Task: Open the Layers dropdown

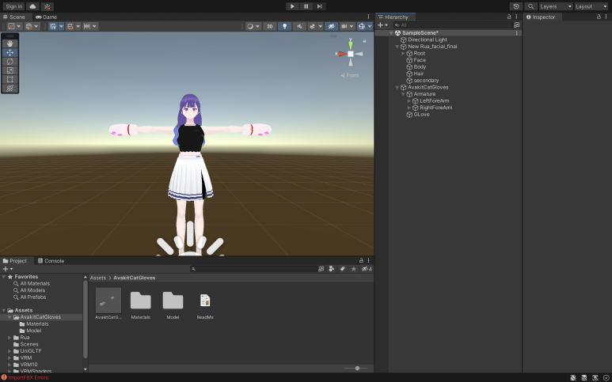Action: (x=556, y=6)
